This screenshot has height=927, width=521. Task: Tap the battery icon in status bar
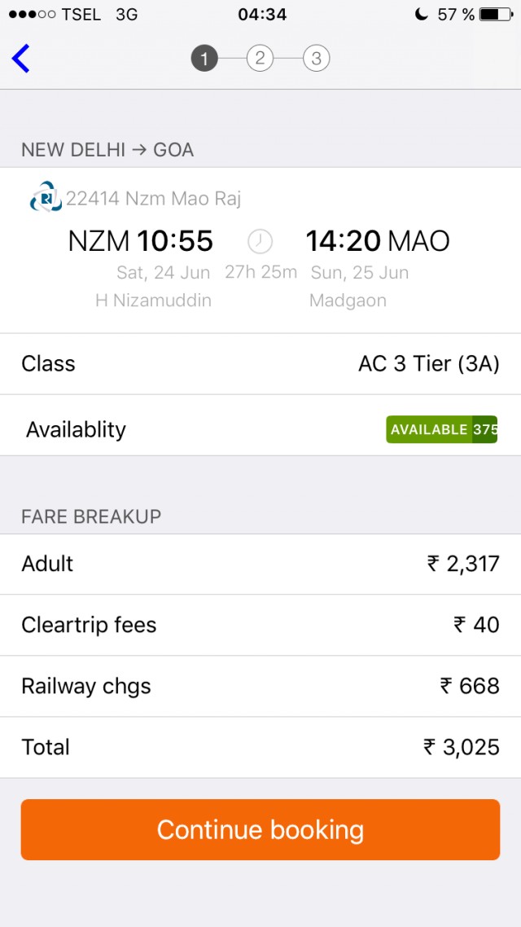pos(496,14)
